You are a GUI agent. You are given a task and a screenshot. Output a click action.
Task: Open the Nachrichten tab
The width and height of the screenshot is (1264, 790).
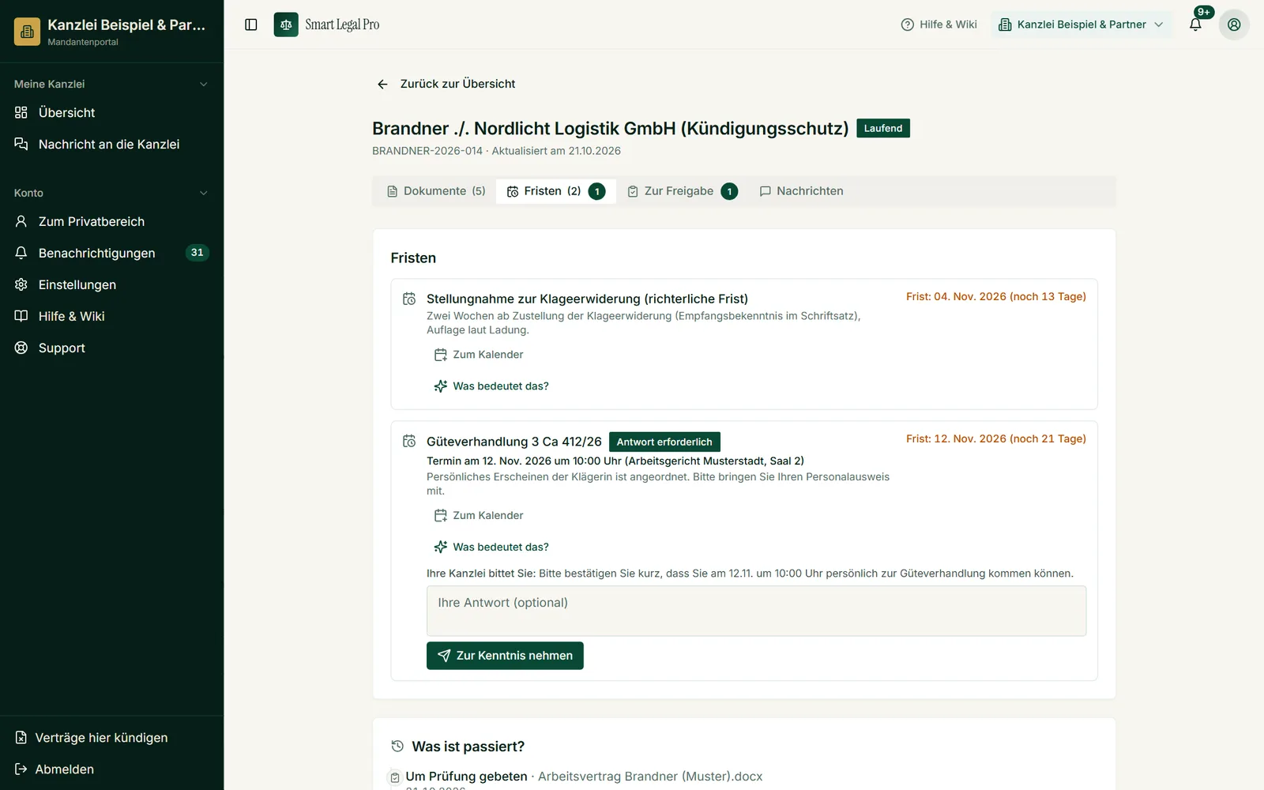(x=802, y=191)
